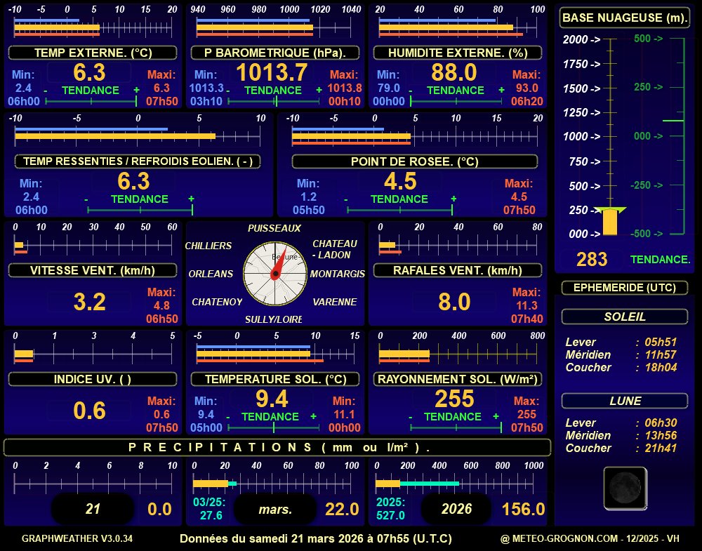This screenshot has width=702, height=551.
Task: Click the wind direction compass dial
Action: coord(274,274)
